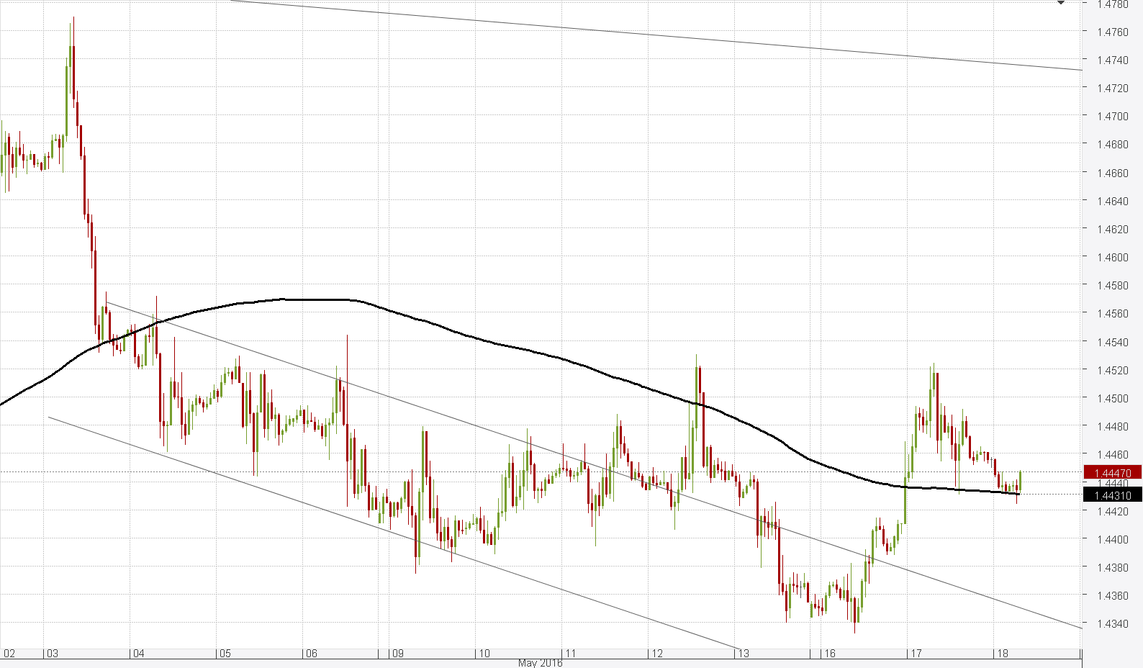Image resolution: width=1143 pixels, height=668 pixels.
Task: Click the 1.4500 price scale label
Action: [x=1112, y=398]
